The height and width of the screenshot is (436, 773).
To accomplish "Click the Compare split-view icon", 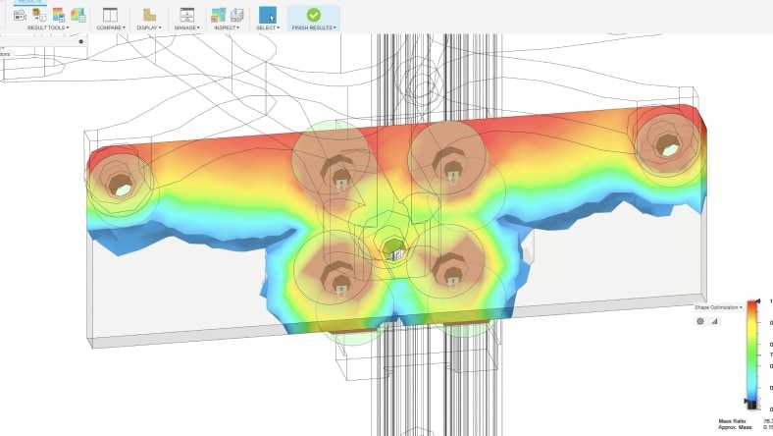I will 110,15.
